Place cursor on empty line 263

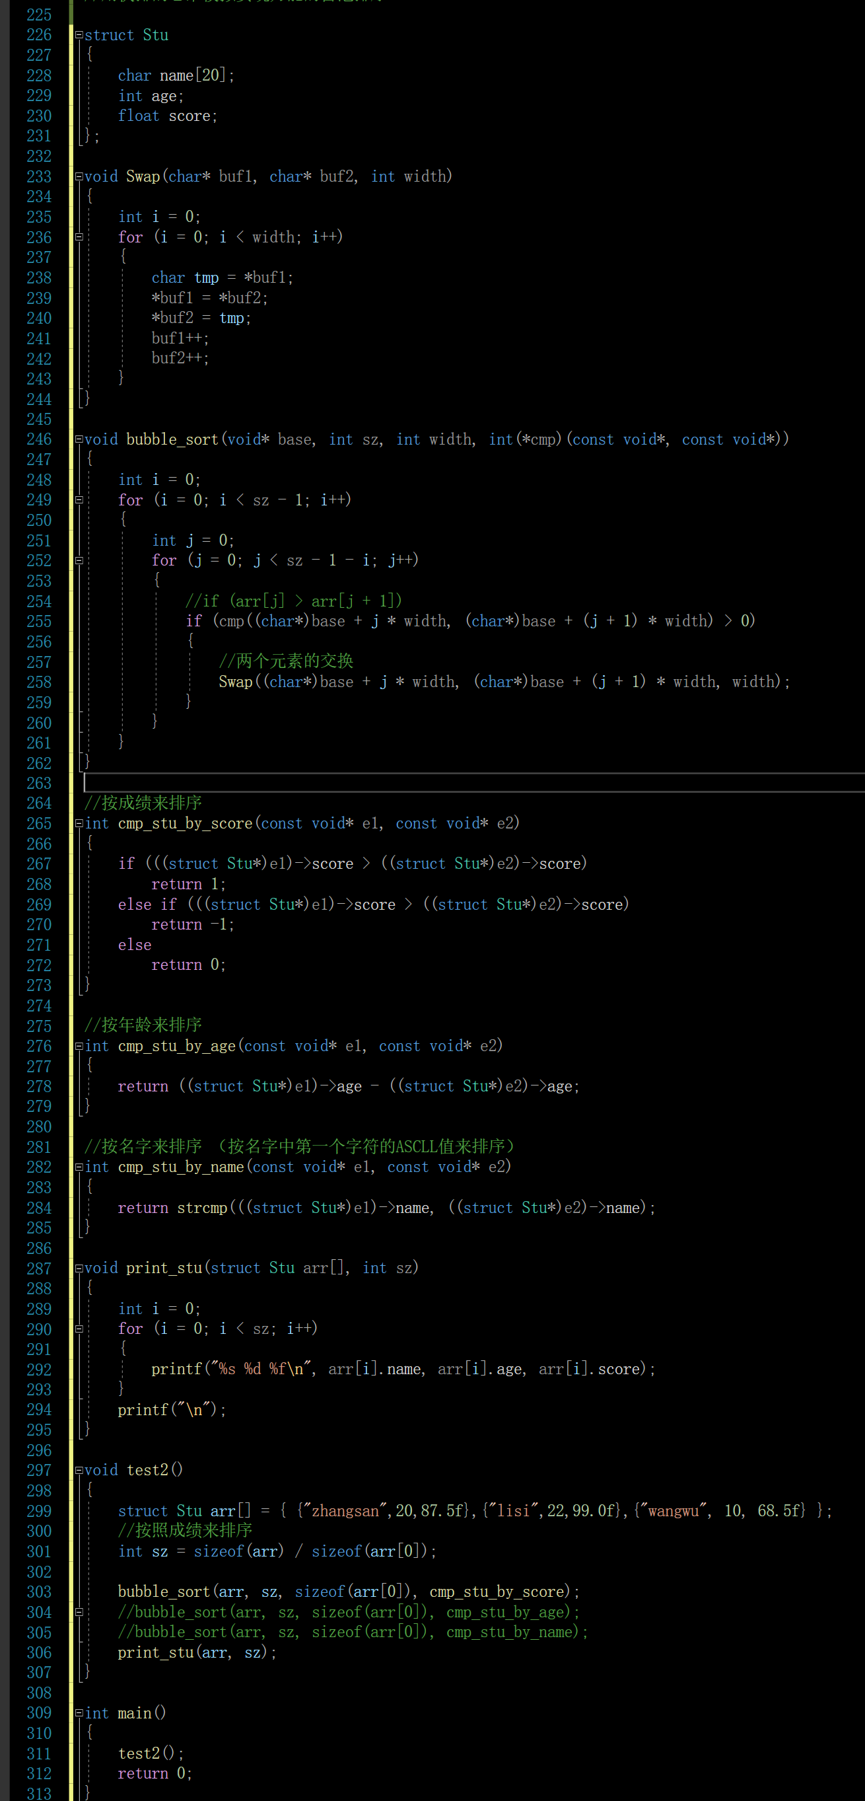pos(473,783)
